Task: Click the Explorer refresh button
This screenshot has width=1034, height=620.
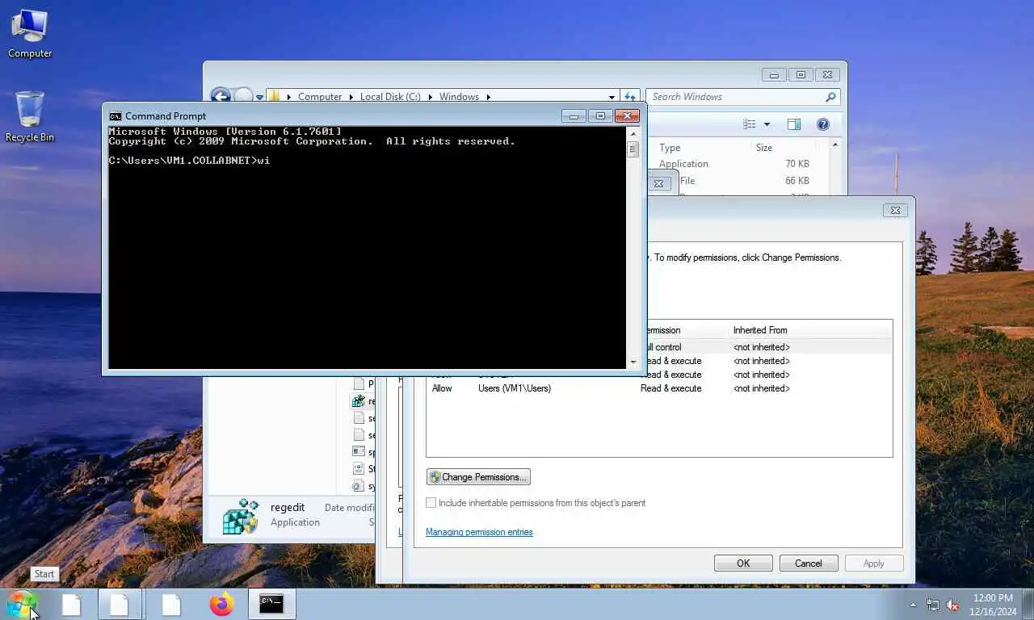Action: click(x=630, y=97)
